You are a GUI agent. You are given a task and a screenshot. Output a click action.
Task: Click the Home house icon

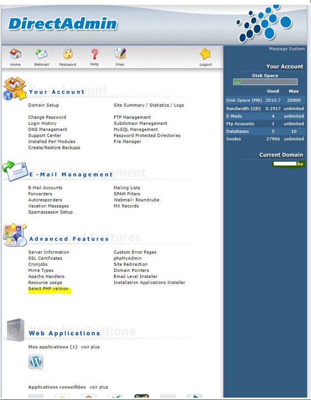[x=16, y=54]
